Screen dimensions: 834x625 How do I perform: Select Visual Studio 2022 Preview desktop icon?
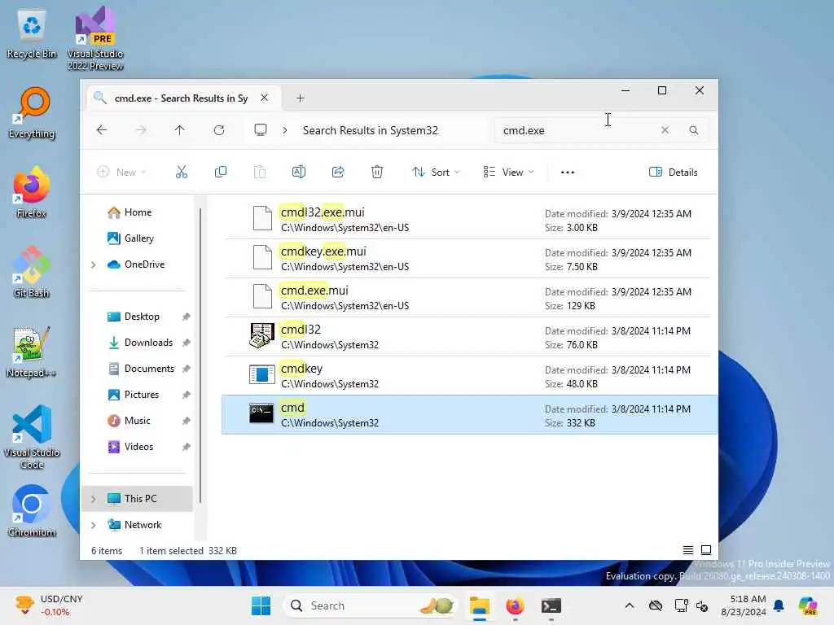[95, 38]
